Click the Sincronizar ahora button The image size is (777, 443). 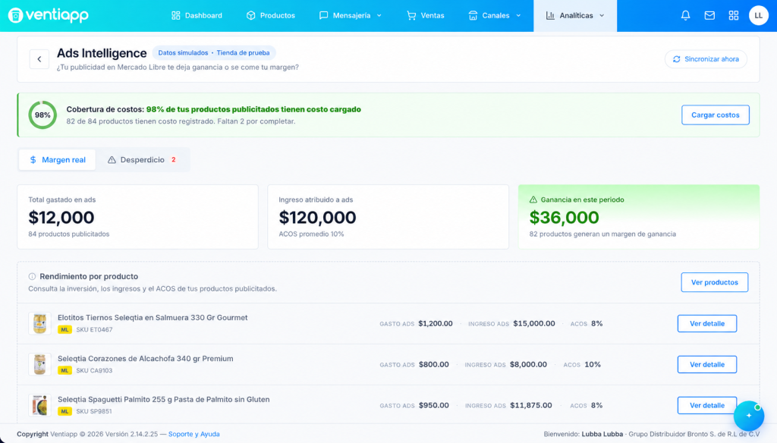[x=706, y=59]
